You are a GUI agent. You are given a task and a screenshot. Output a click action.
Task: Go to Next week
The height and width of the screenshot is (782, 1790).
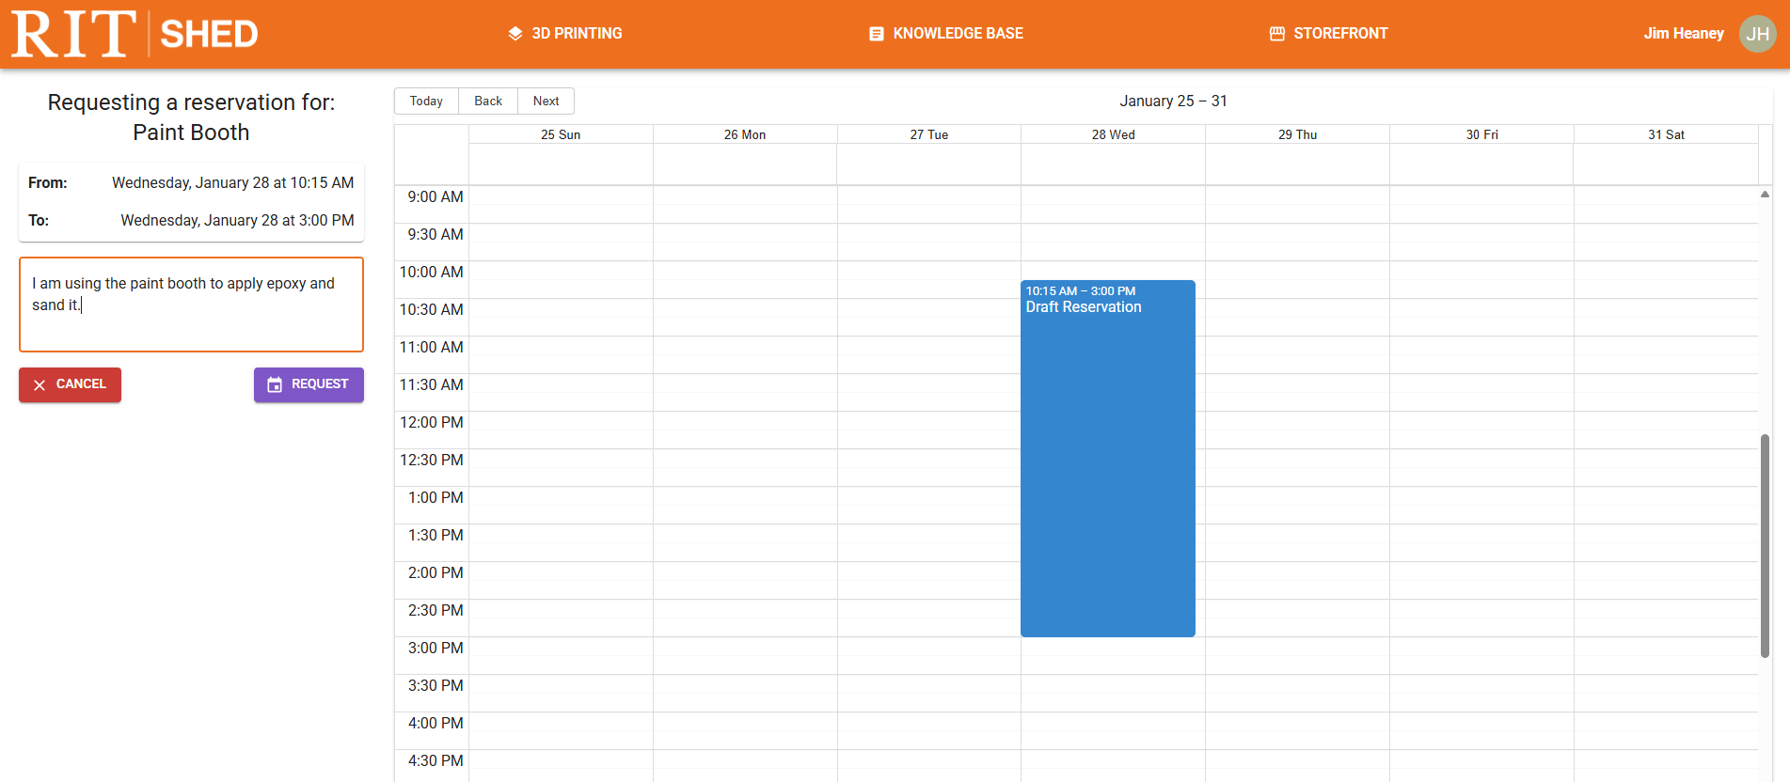(x=546, y=101)
